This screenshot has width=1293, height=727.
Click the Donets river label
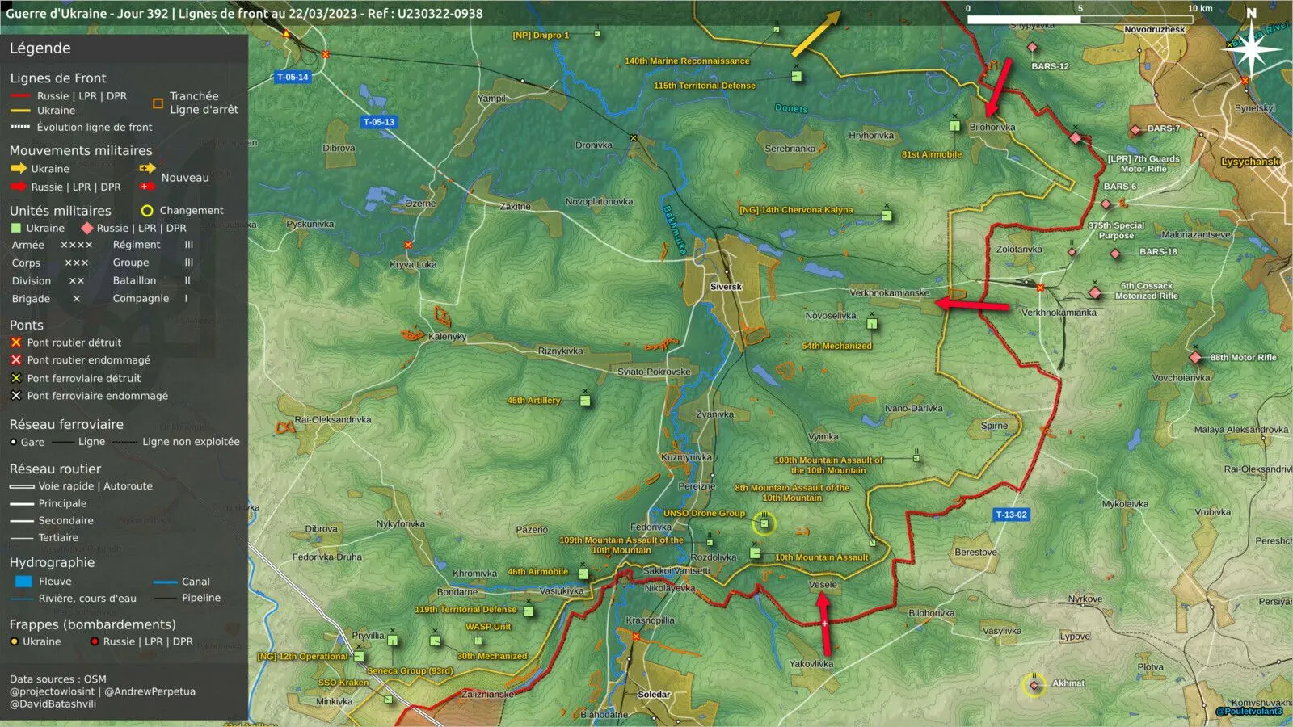coord(790,108)
